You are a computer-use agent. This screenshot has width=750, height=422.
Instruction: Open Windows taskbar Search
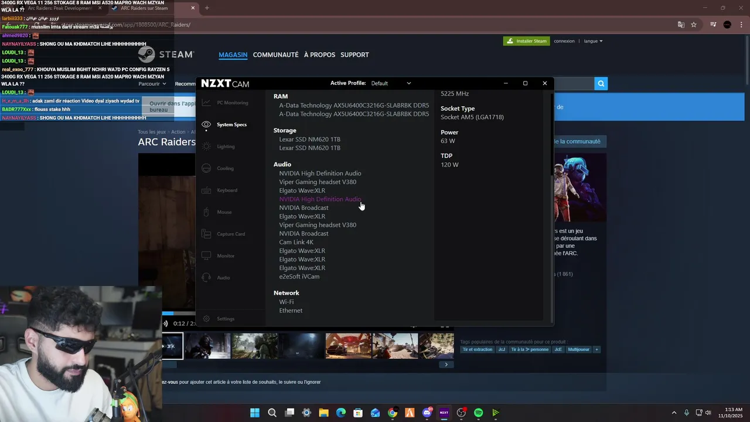(272, 413)
